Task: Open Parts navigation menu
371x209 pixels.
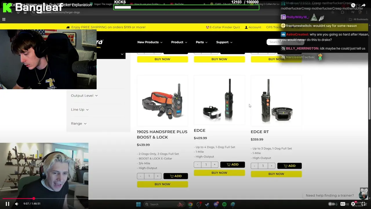Action: pyautogui.click(x=201, y=42)
